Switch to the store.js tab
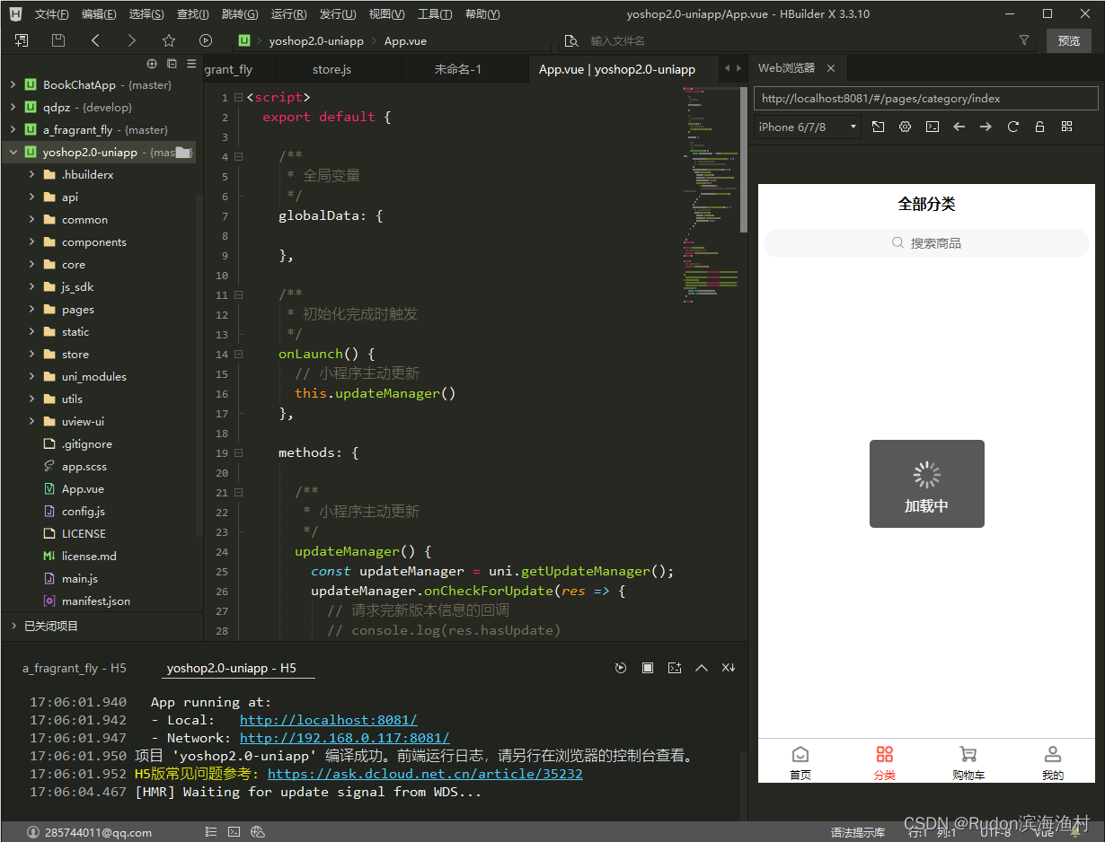The image size is (1105, 842). pyautogui.click(x=331, y=68)
